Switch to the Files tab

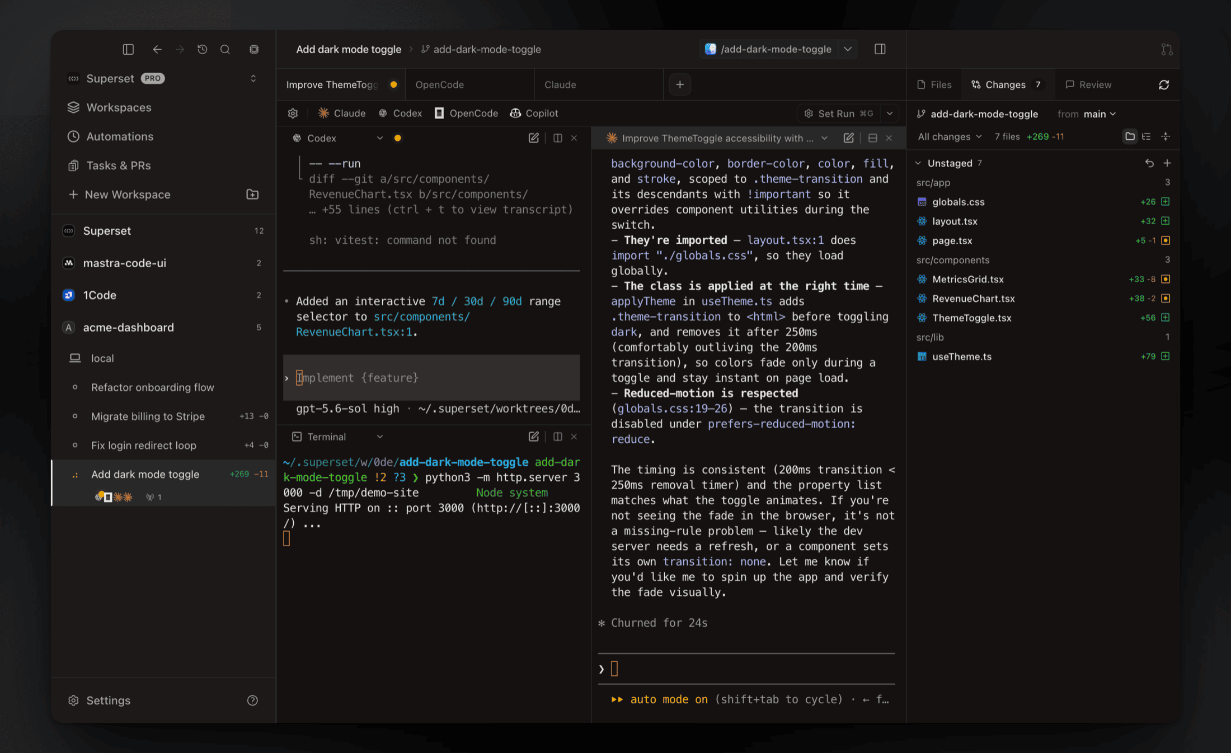[934, 84]
